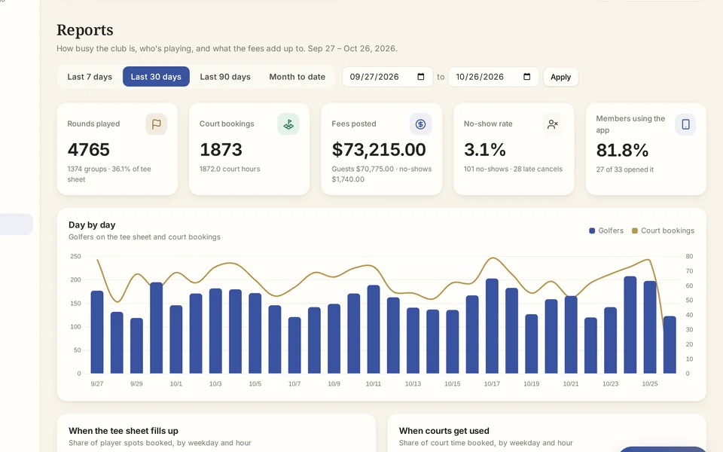
Task: Click the person-x icon on No-show rate card
Action: 552,124
